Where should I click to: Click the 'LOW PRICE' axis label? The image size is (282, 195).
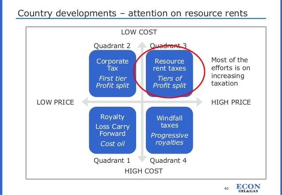click(55, 102)
